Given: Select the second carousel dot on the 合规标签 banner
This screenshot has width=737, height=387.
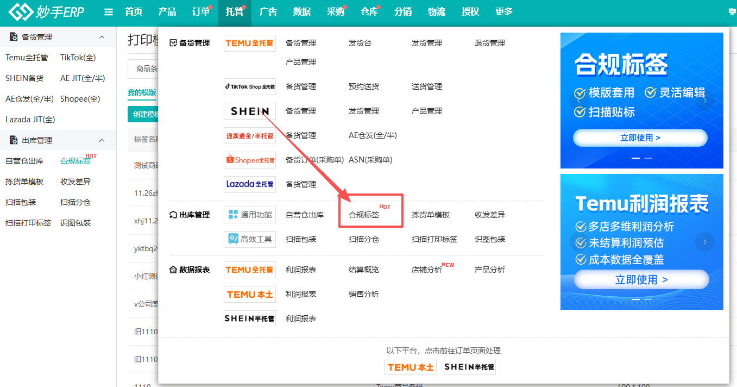Looking at the screenshot, I should coord(648,158).
